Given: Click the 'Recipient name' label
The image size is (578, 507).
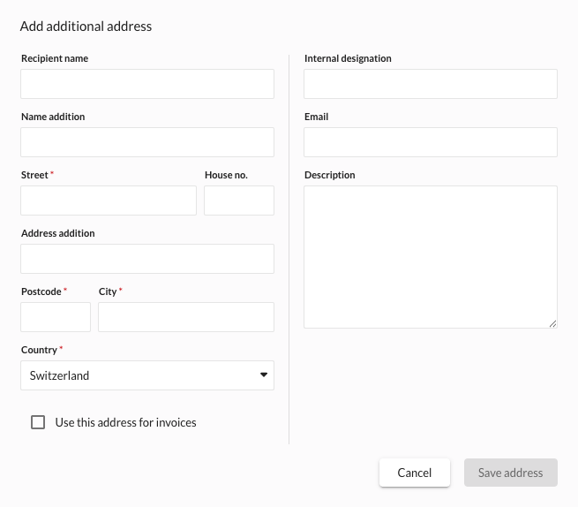Looking at the screenshot, I should pyautogui.click(x=55, y=58).
